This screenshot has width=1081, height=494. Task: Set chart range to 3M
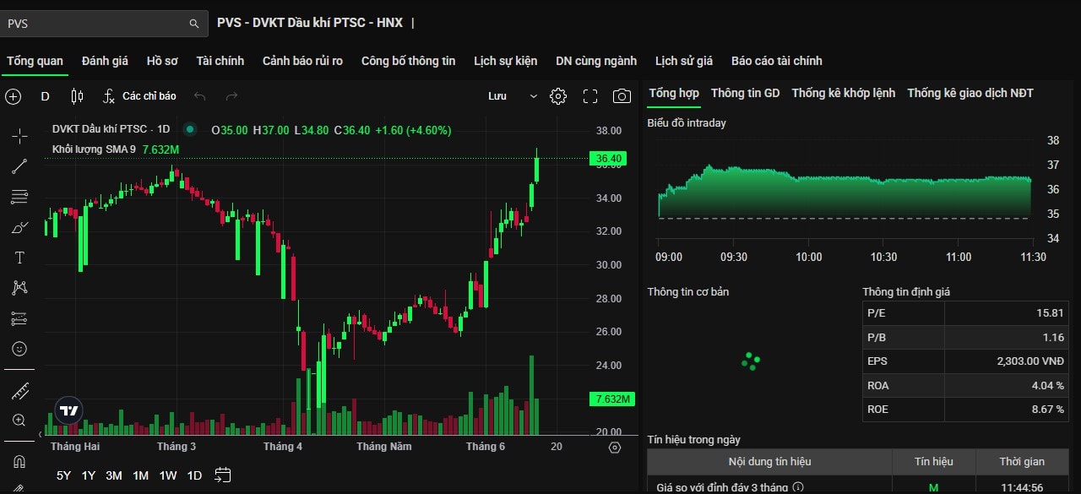pyautogui.click(x=114, y=475)
